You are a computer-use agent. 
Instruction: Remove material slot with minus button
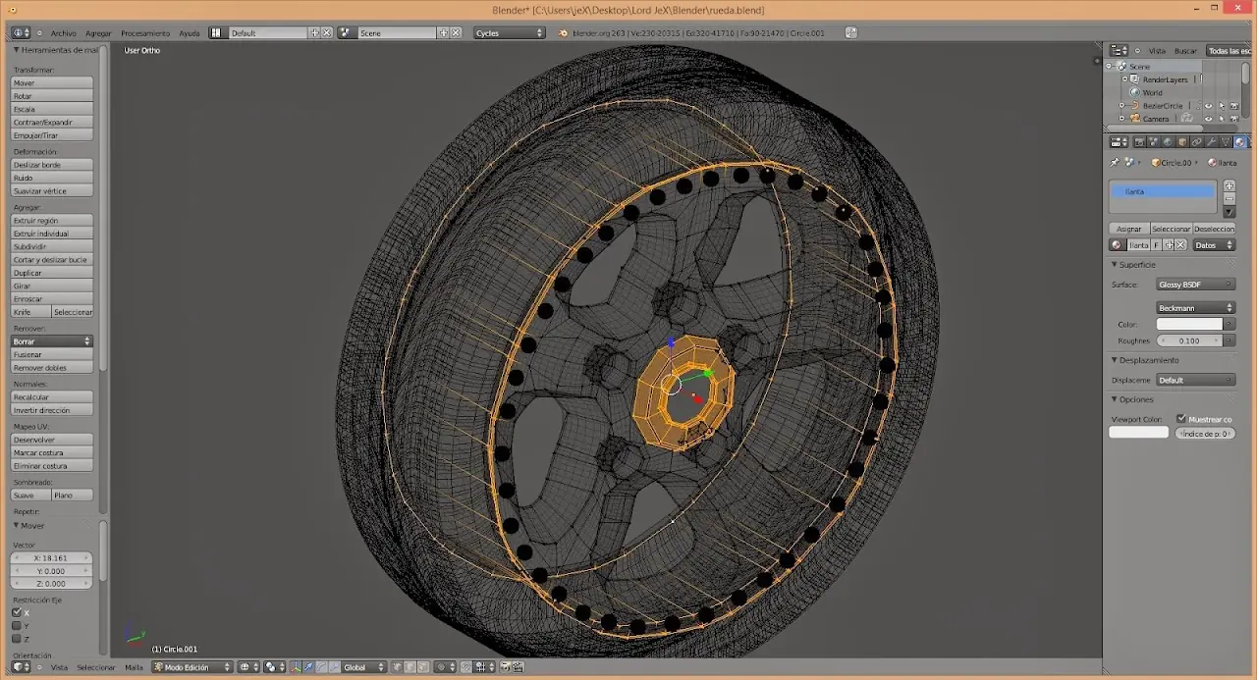[x=1230, y=199]
